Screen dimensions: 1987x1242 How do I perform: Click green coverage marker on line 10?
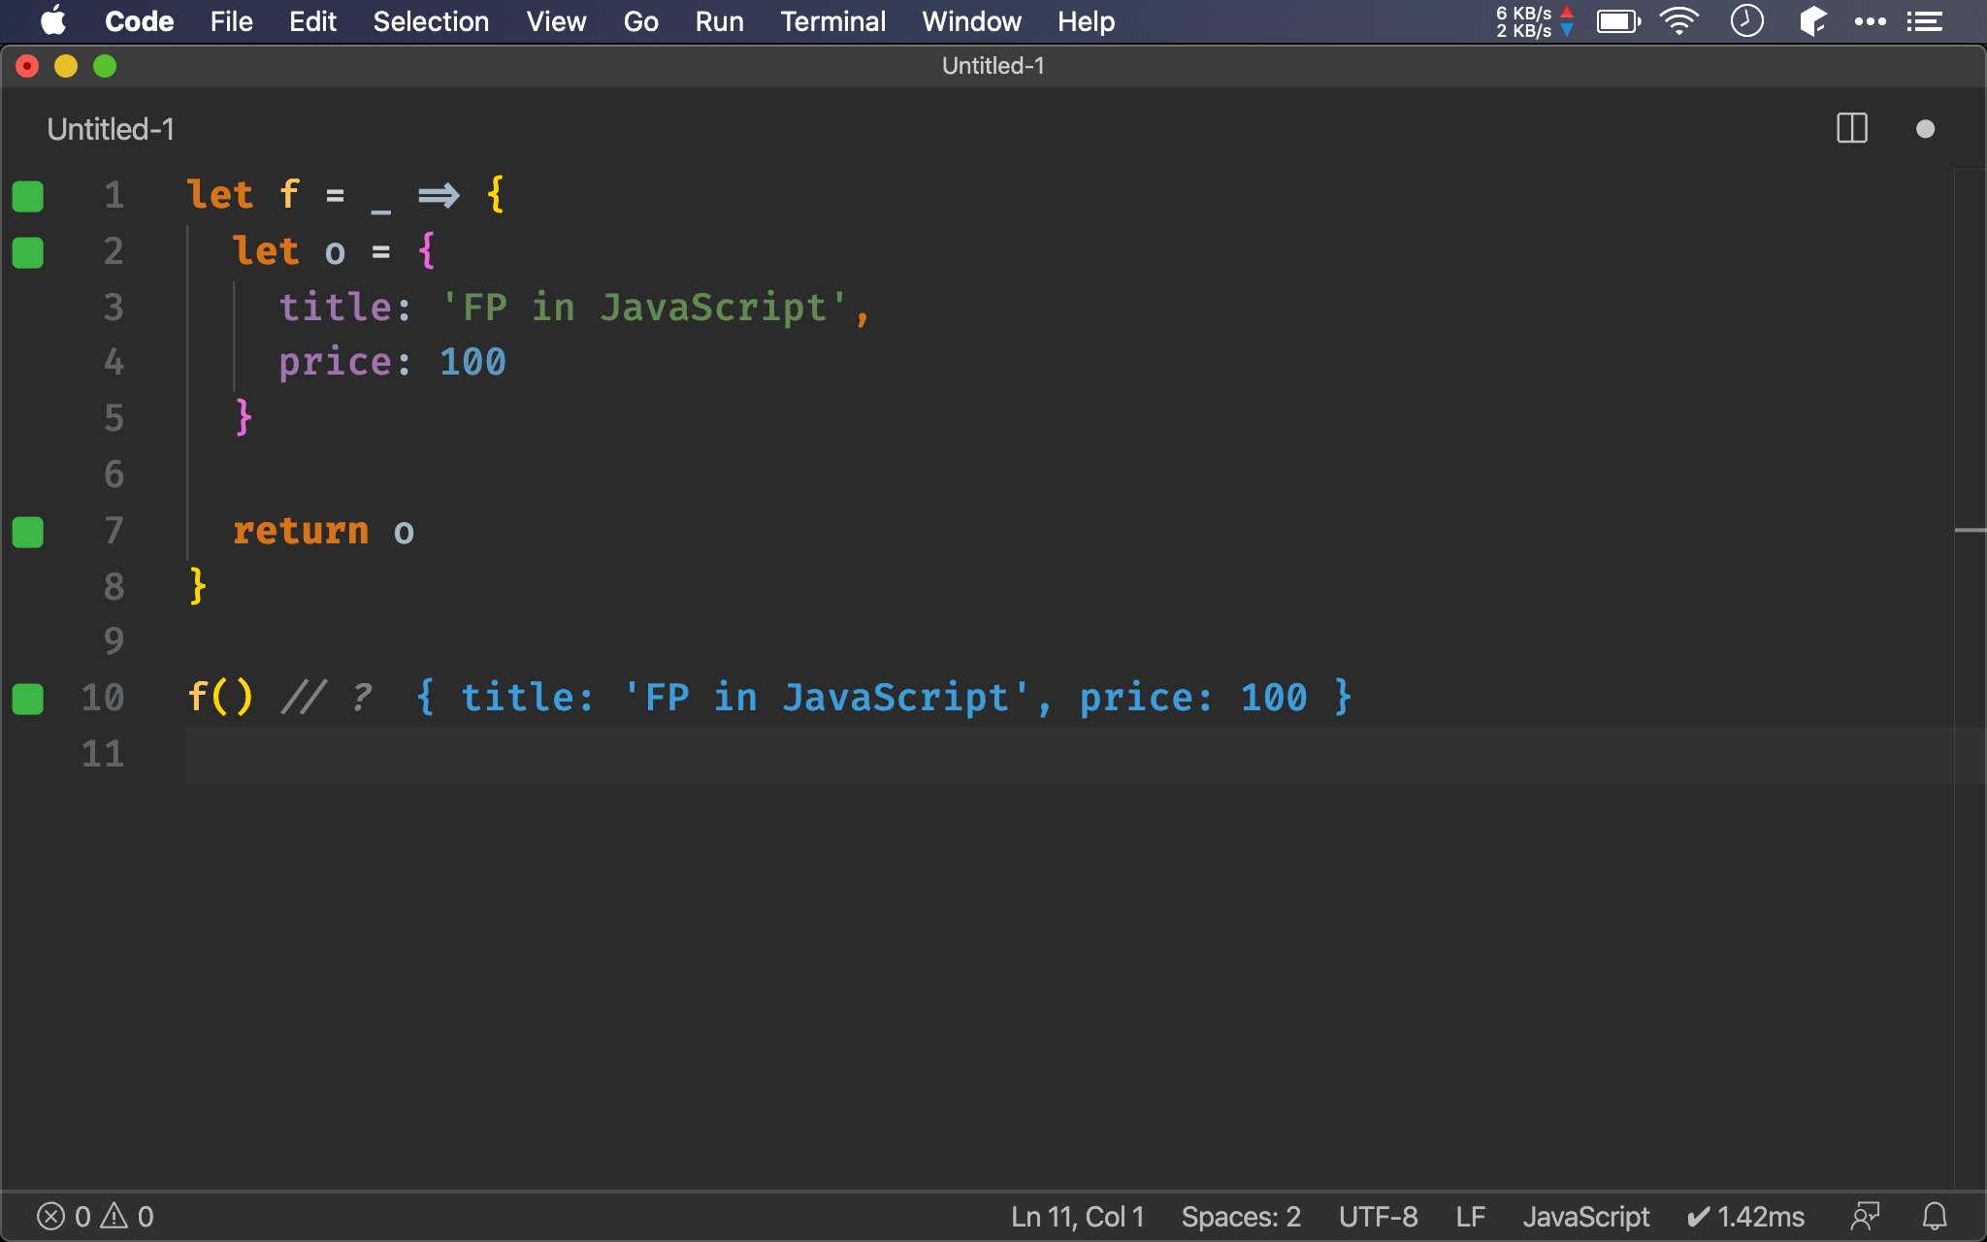[28, 699]
